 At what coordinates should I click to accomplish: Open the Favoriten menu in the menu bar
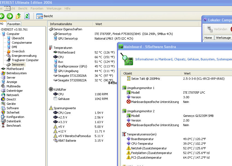pos(37,8)
